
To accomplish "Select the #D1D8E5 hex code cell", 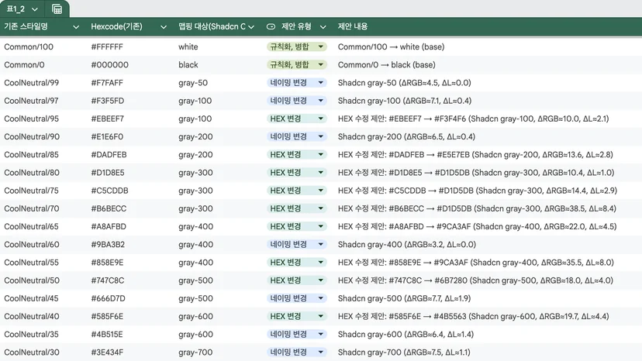I will tap(108, 173).
